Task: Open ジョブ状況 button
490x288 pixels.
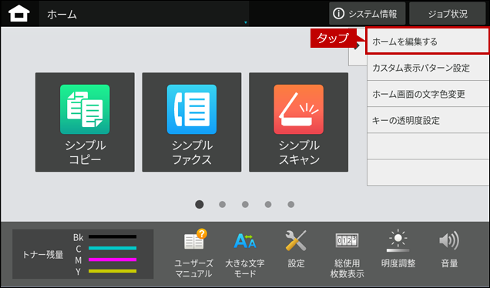Action: [x=448, y=13]
